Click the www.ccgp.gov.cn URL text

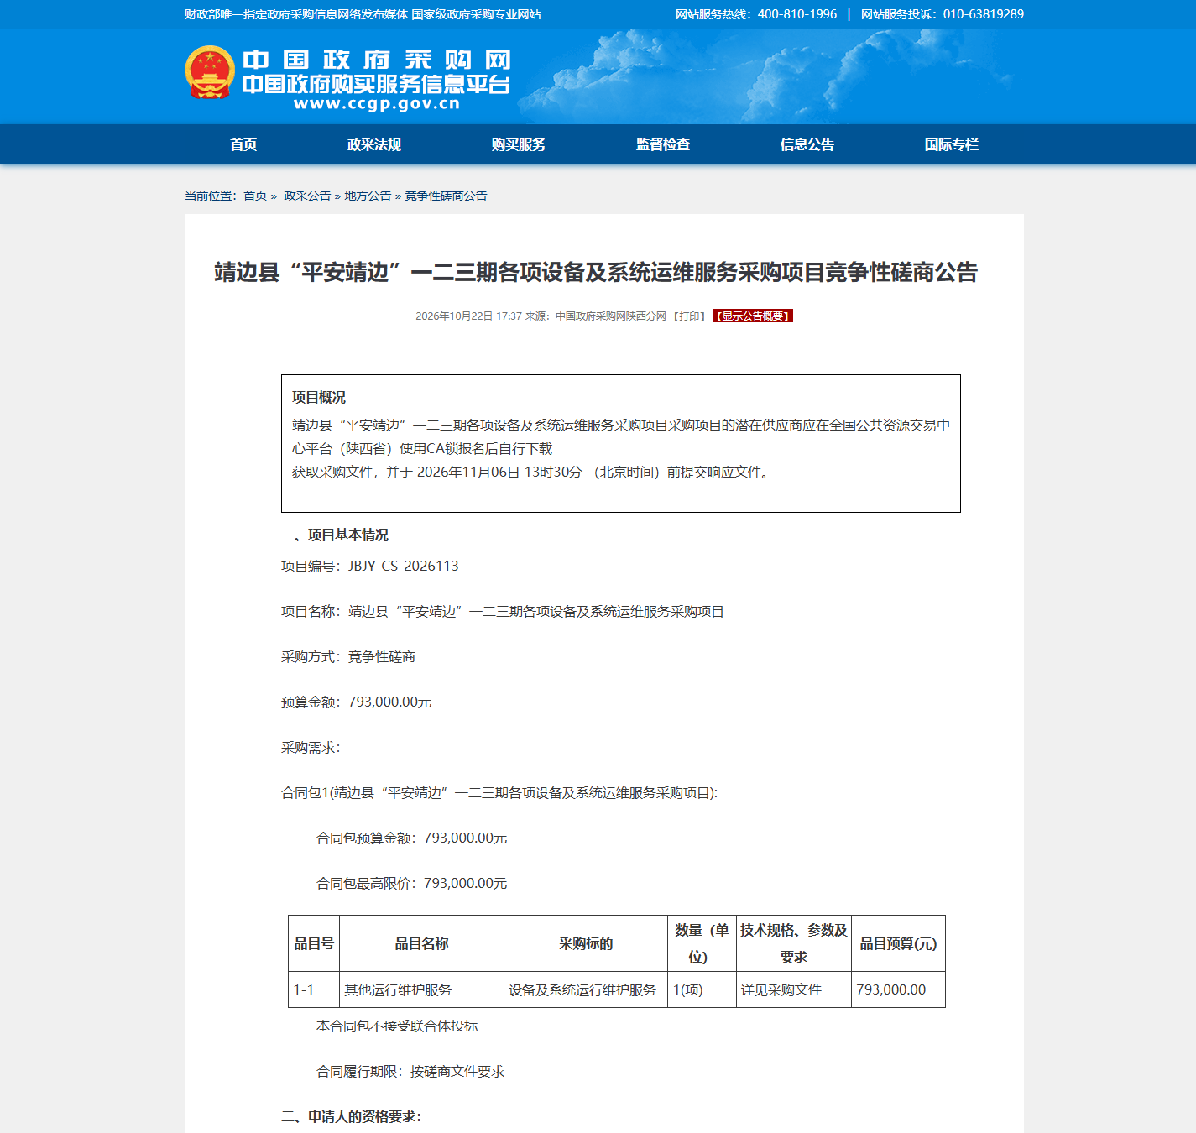(377, 104)
